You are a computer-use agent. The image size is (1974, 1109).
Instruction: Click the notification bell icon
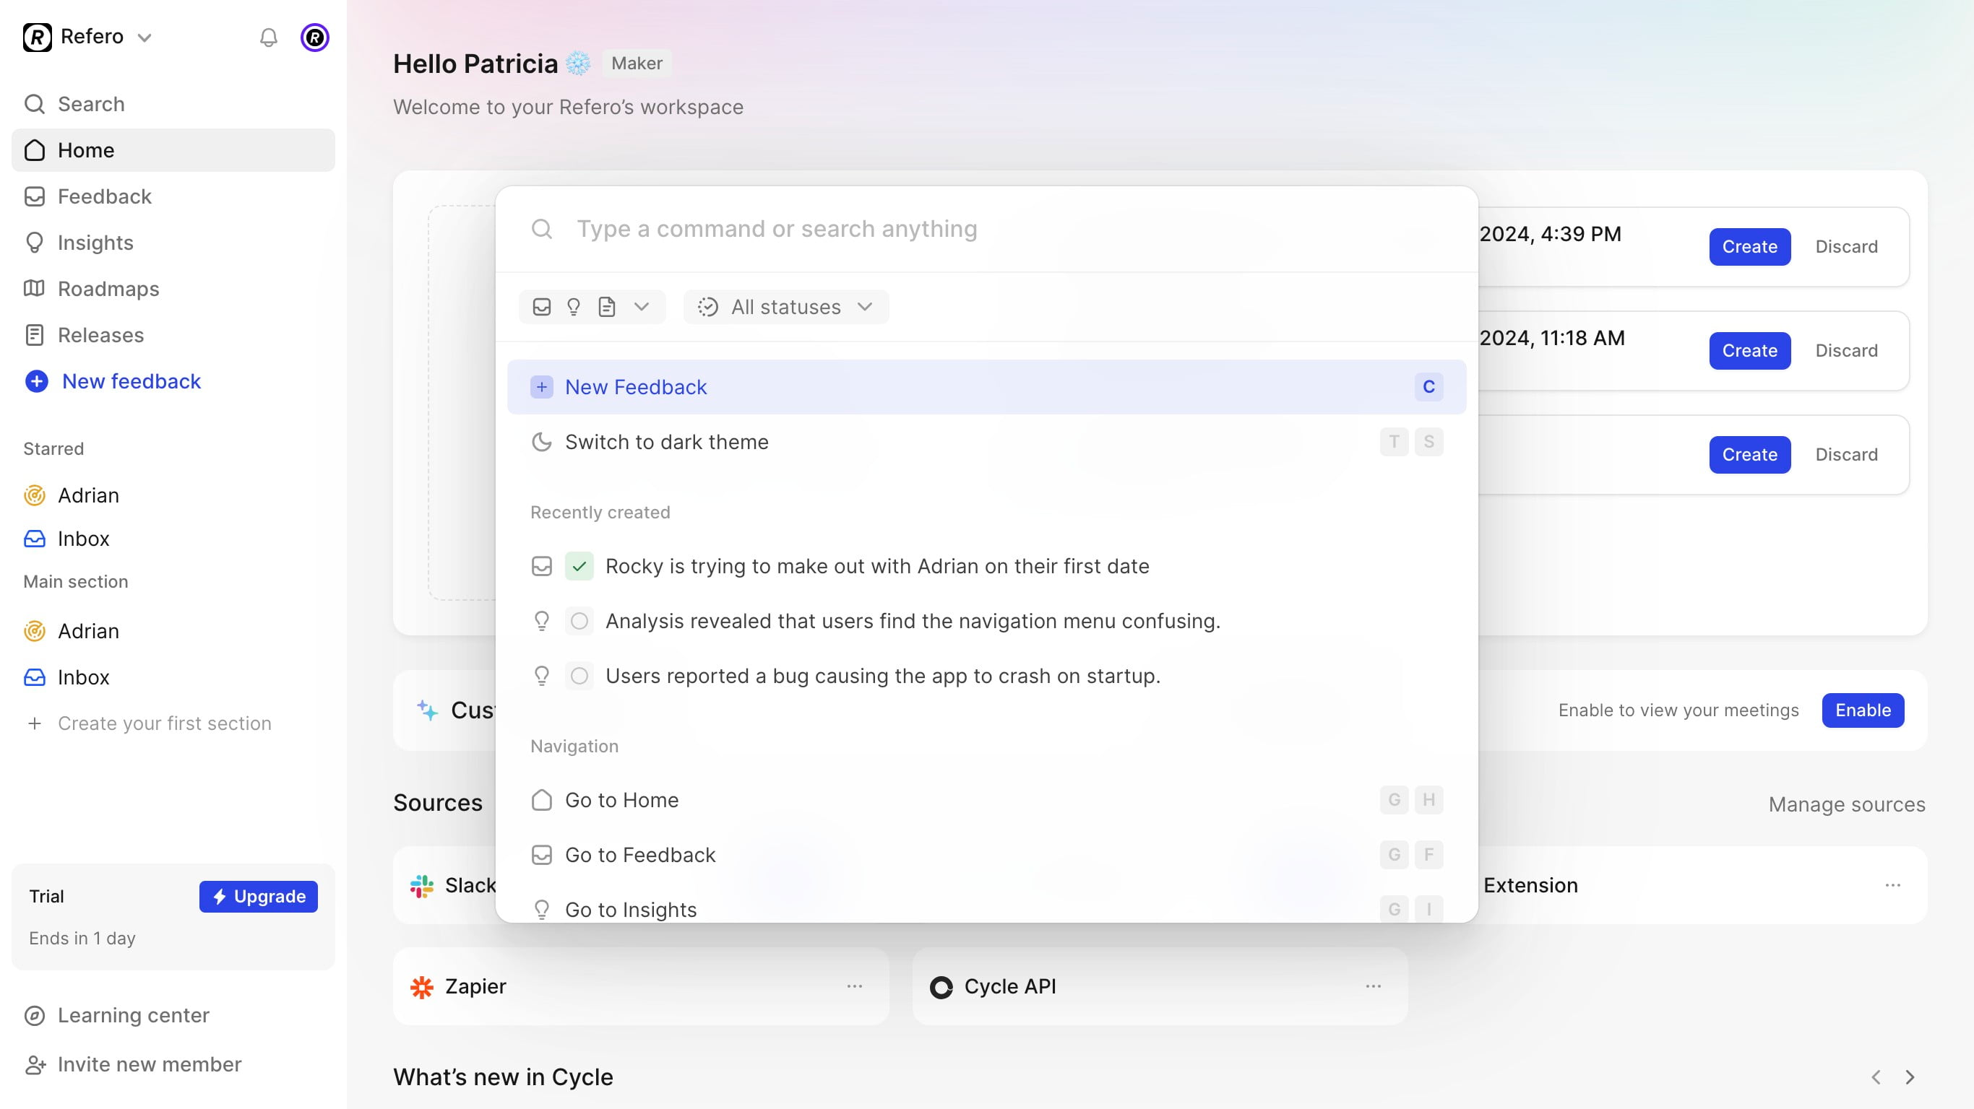tap(268, 38)
